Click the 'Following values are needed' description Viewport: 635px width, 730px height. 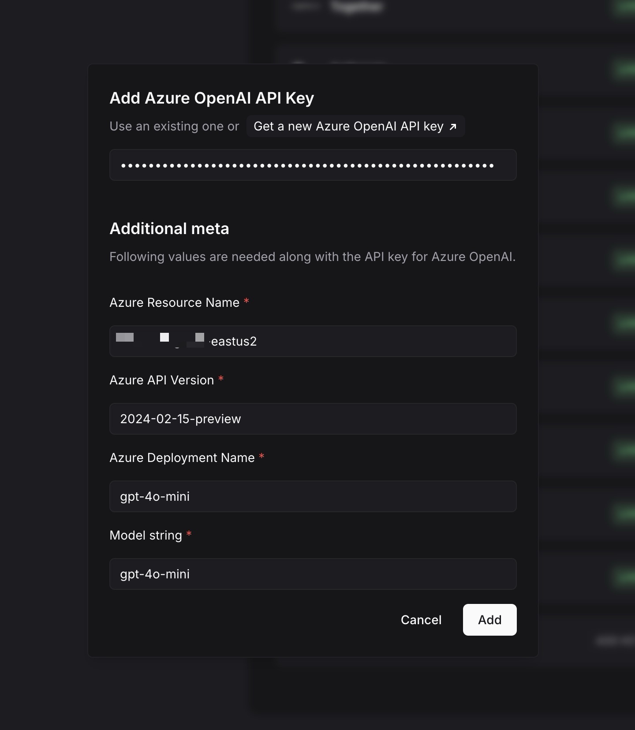coord(313,257)
